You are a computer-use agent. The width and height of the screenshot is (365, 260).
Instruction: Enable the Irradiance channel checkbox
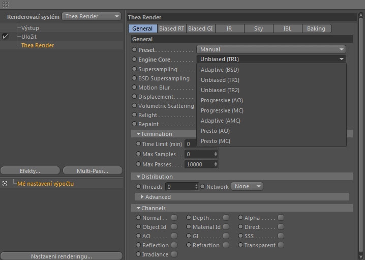pos(174,254)
